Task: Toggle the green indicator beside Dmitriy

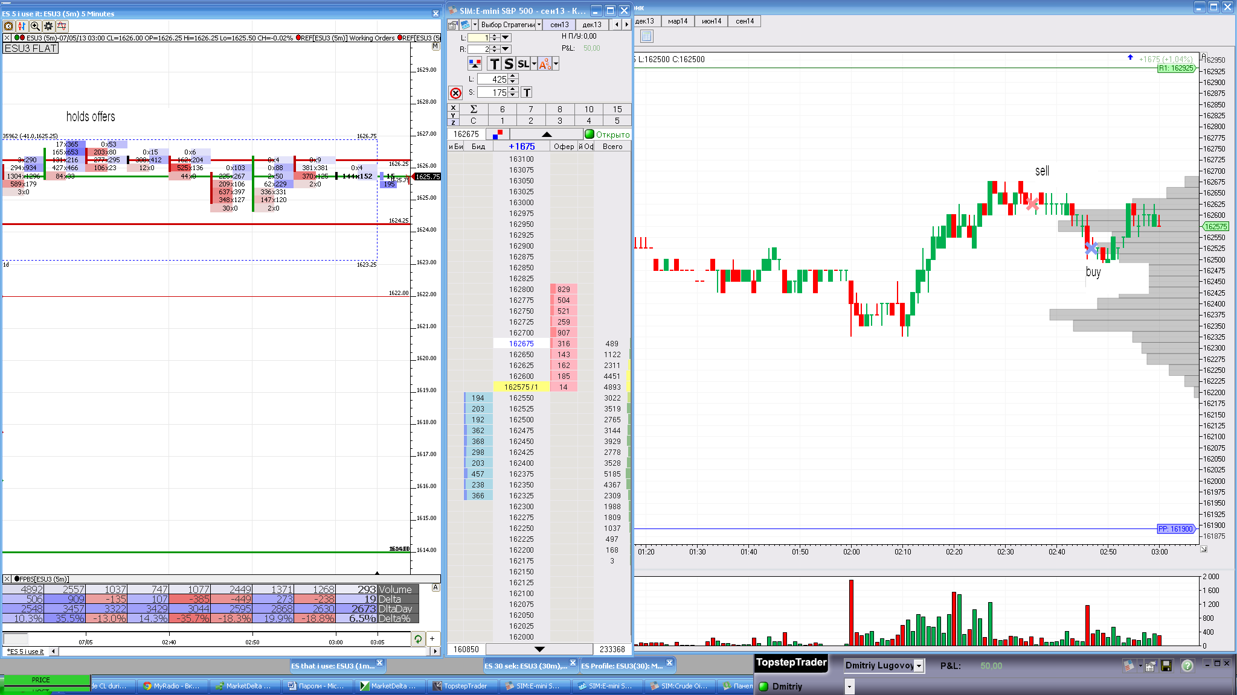Action: [x=763, y=687]
